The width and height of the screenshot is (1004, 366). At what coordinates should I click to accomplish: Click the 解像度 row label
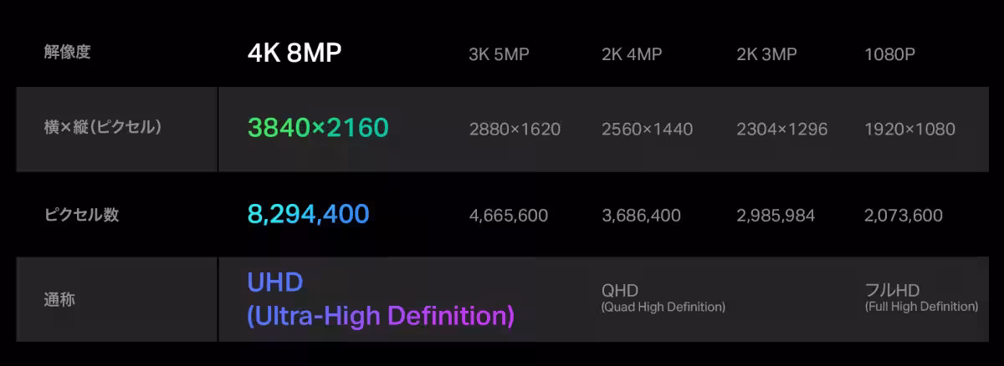[x=67, y=52]
